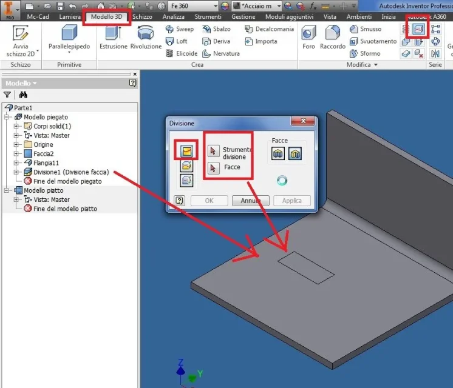Switch to the Strumenti tab
Image resolution: width=453 pixels, height=388 pixels.
point(208,17)
